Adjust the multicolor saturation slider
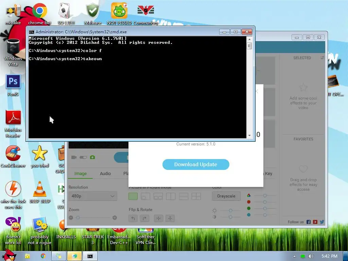This screenshot has height=261, width=348. pos(265,195)
